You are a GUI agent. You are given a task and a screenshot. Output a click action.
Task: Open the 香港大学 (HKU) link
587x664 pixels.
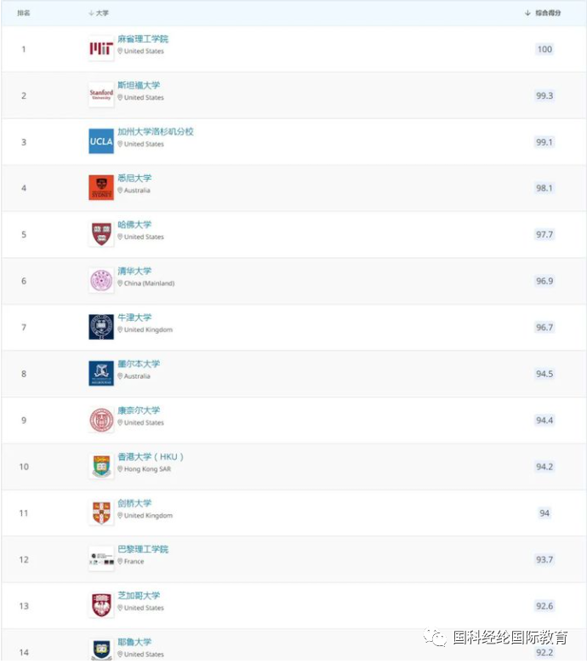pos(151,457)
